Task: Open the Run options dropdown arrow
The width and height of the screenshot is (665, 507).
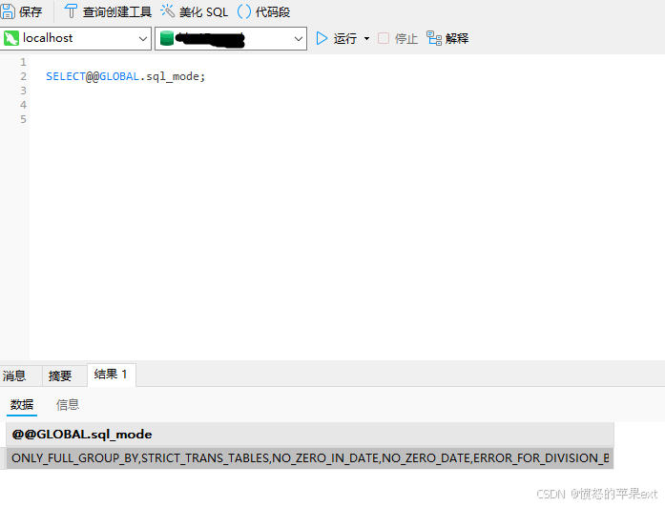Action: (367, 38)
